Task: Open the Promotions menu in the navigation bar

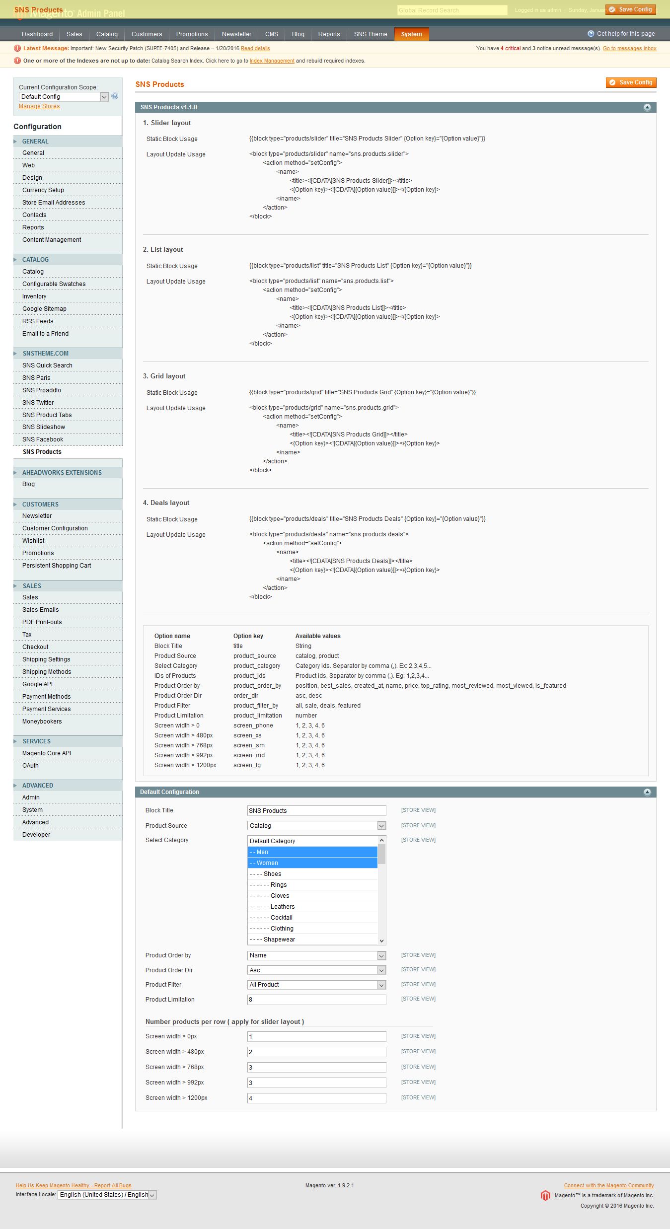Action: (x=192, y=34)
